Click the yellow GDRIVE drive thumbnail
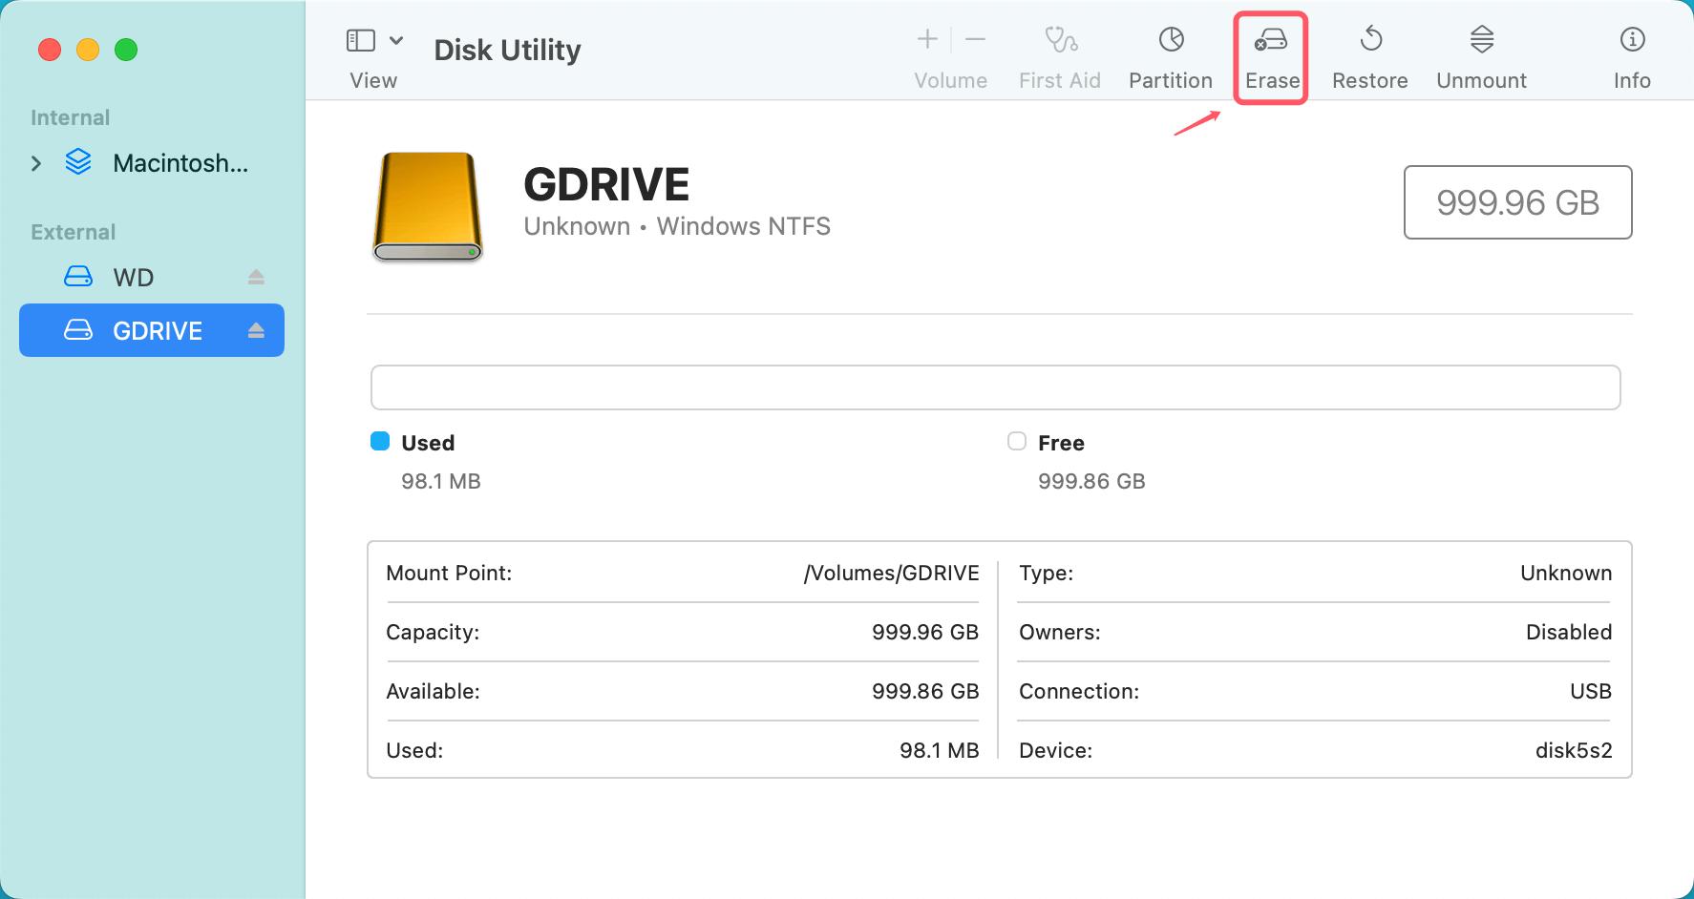The height and width of the screenshot is (899, 1694). [x=427, y=206]
